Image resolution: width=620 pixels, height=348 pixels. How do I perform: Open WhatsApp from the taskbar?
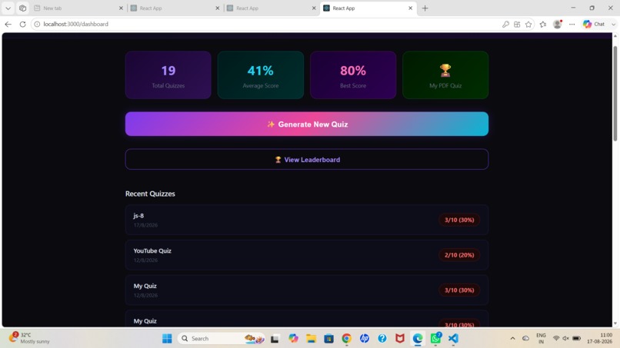[435, 339]
